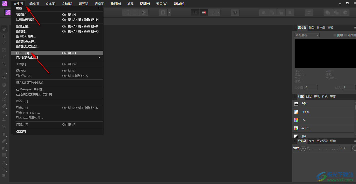Expand the 角色 submenu

tap(57, 8)
